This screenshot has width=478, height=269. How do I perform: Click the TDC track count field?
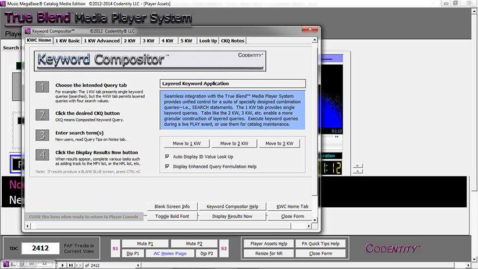pos(41,248)
